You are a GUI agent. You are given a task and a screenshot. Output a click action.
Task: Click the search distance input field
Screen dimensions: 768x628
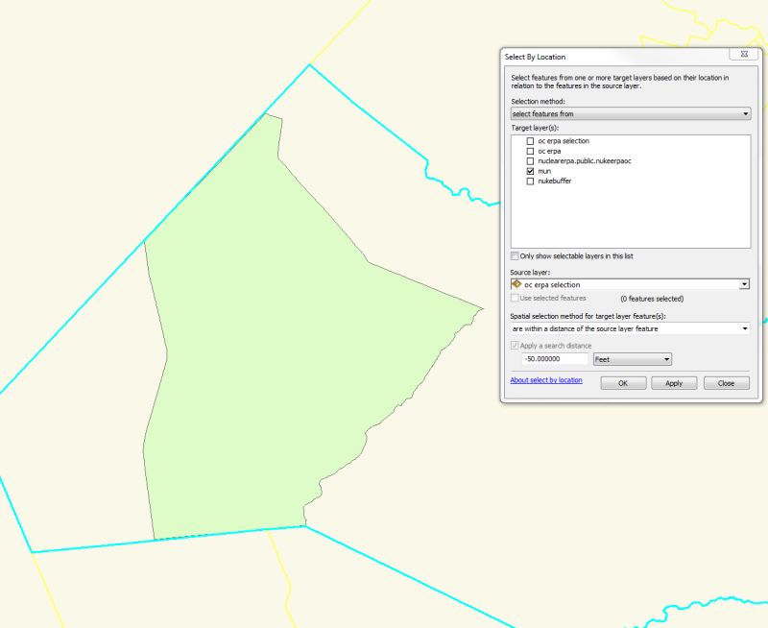click(x=555, y=359)
